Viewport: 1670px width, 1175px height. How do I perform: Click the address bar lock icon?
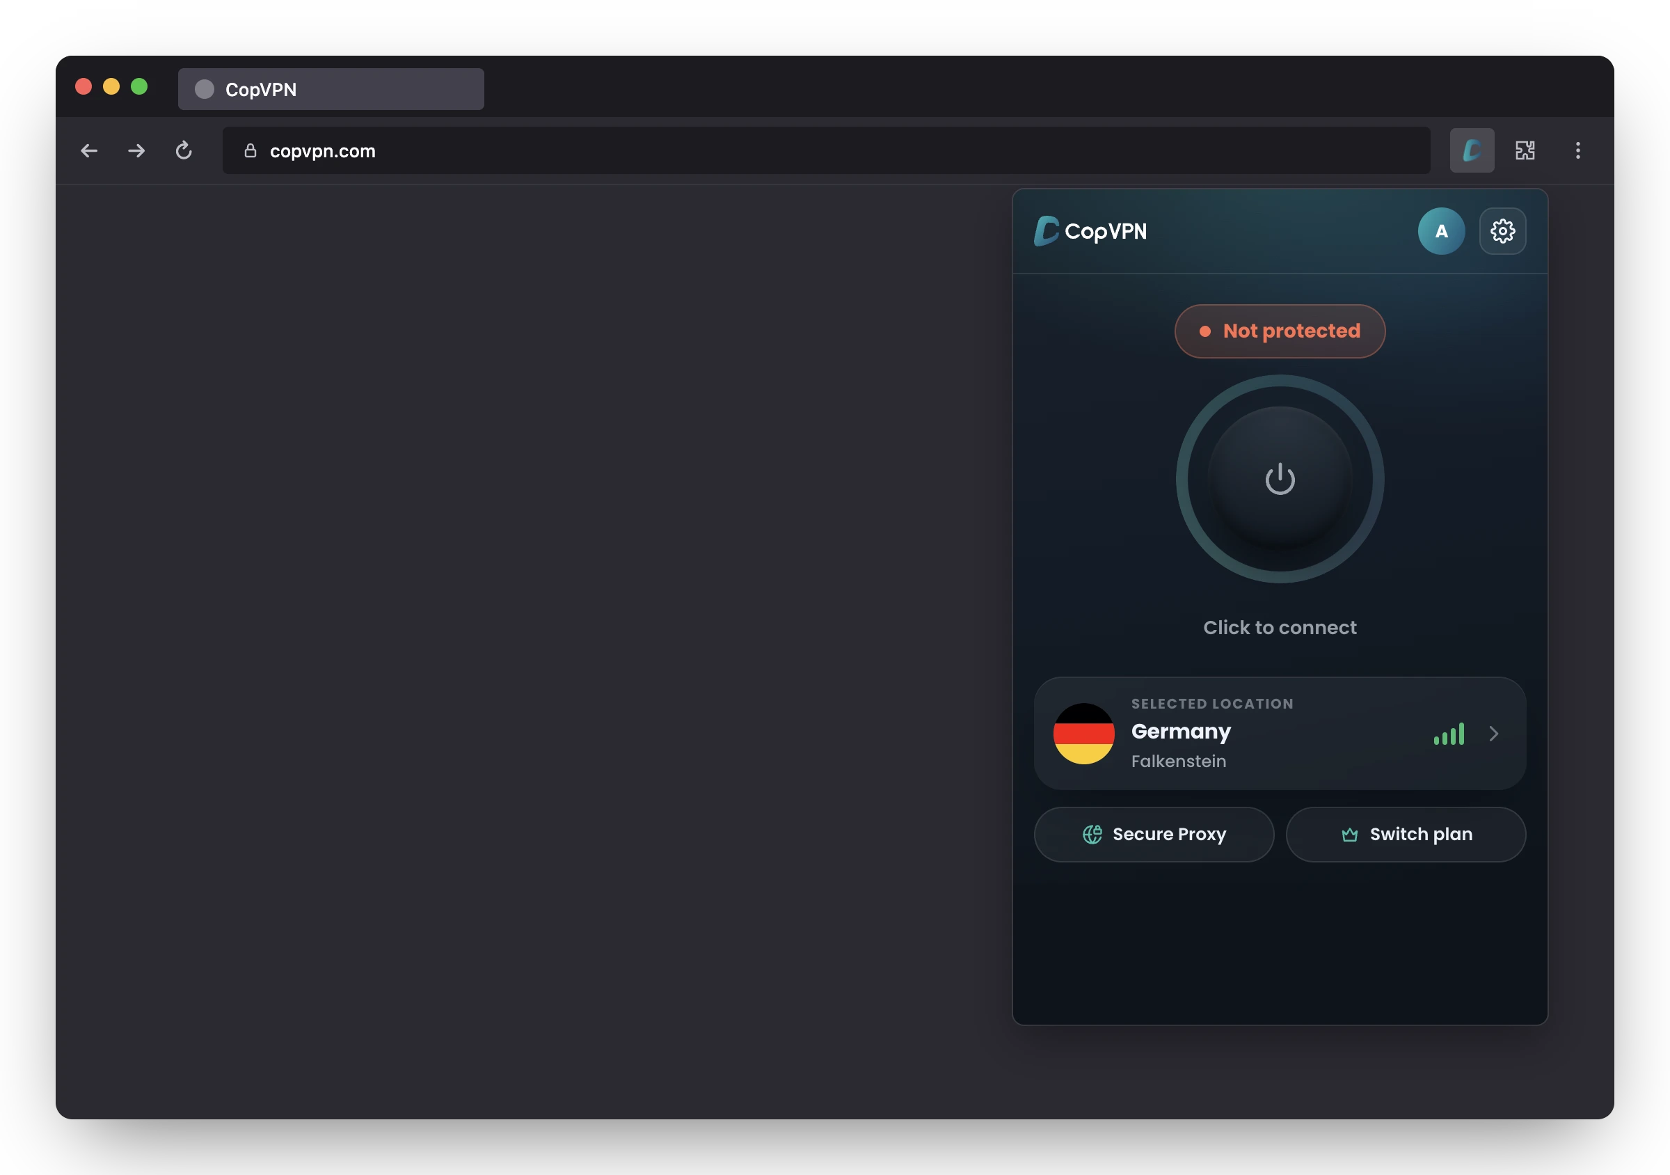[x=250, y=150]
